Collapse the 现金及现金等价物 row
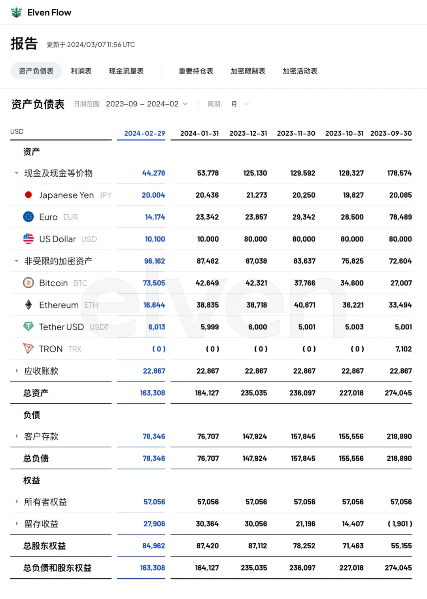This screenshot has width=427, height=599. coord(17,173)
